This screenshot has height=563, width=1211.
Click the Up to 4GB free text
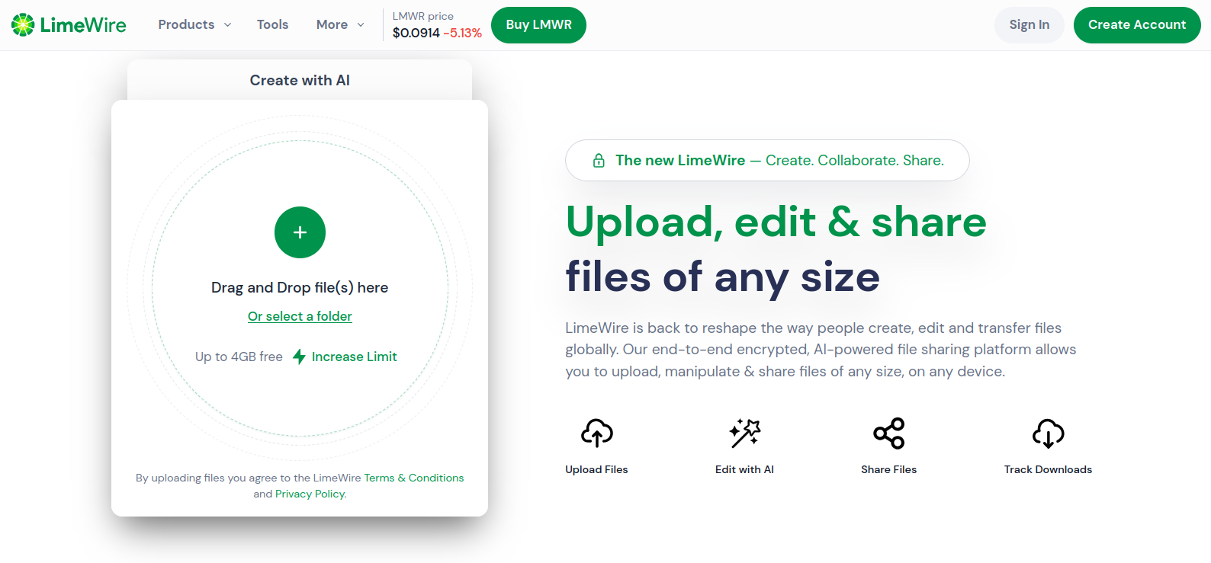pos(239,357)
